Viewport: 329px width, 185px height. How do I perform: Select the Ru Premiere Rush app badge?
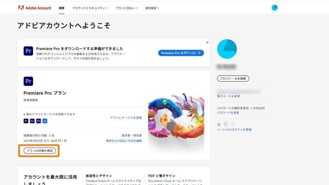pos(32,121)
